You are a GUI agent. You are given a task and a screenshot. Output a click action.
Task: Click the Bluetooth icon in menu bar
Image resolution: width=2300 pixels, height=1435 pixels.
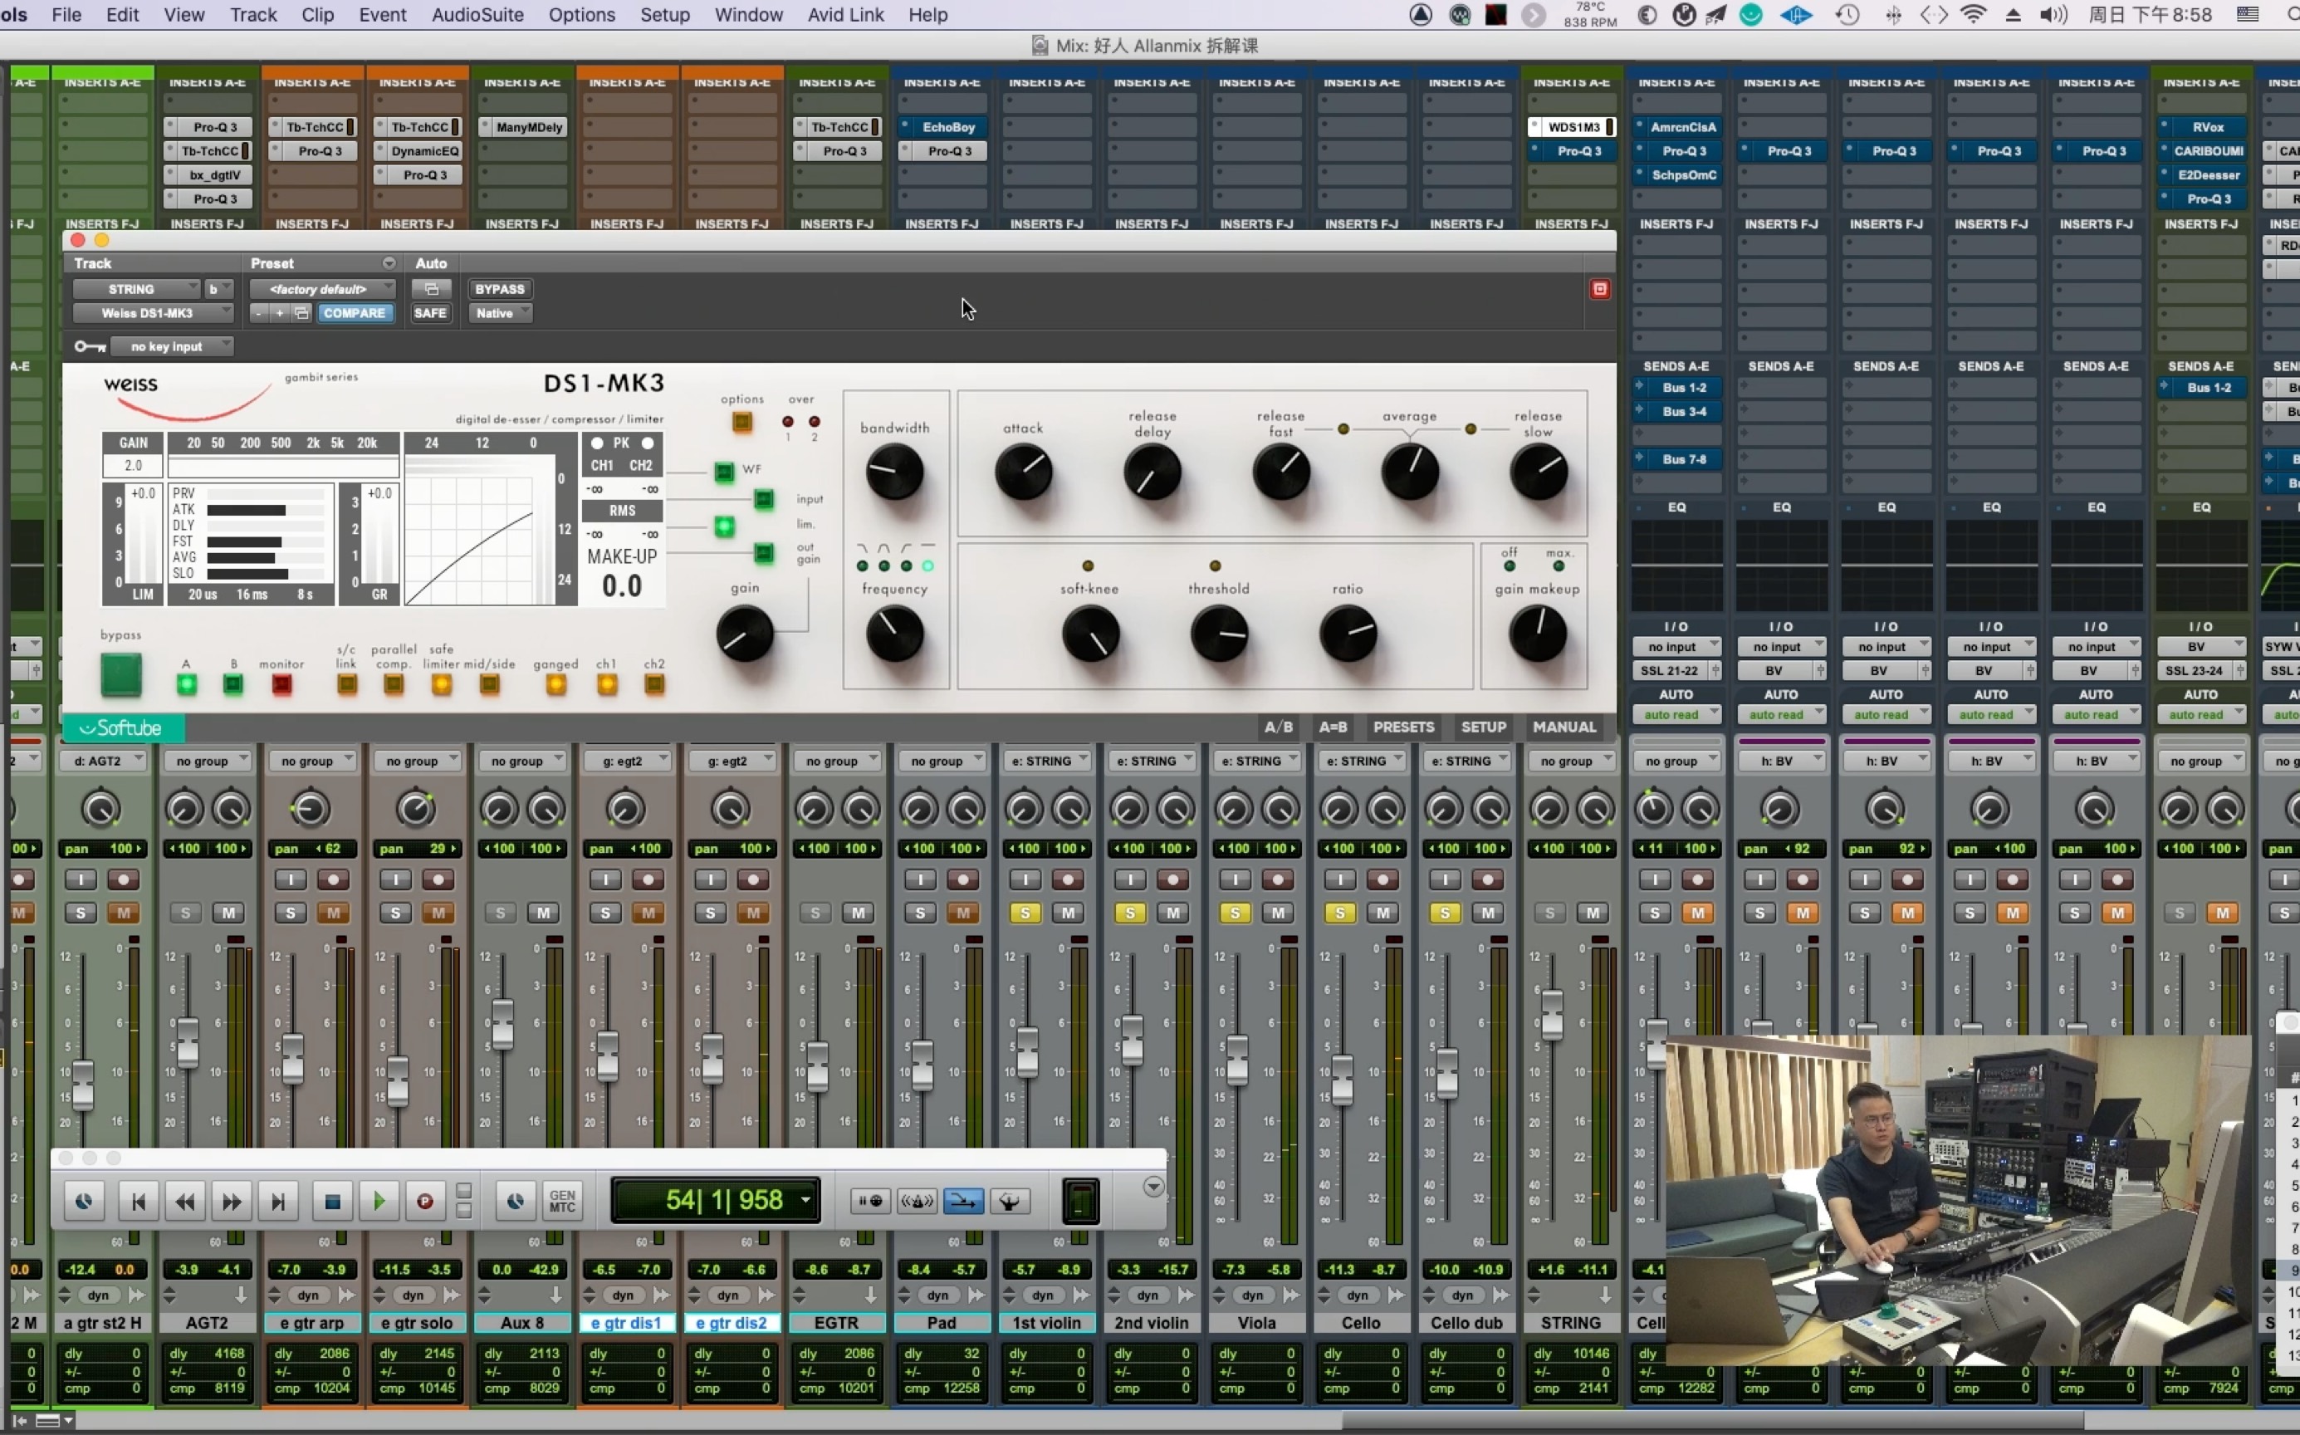[x=1893, y=14]
